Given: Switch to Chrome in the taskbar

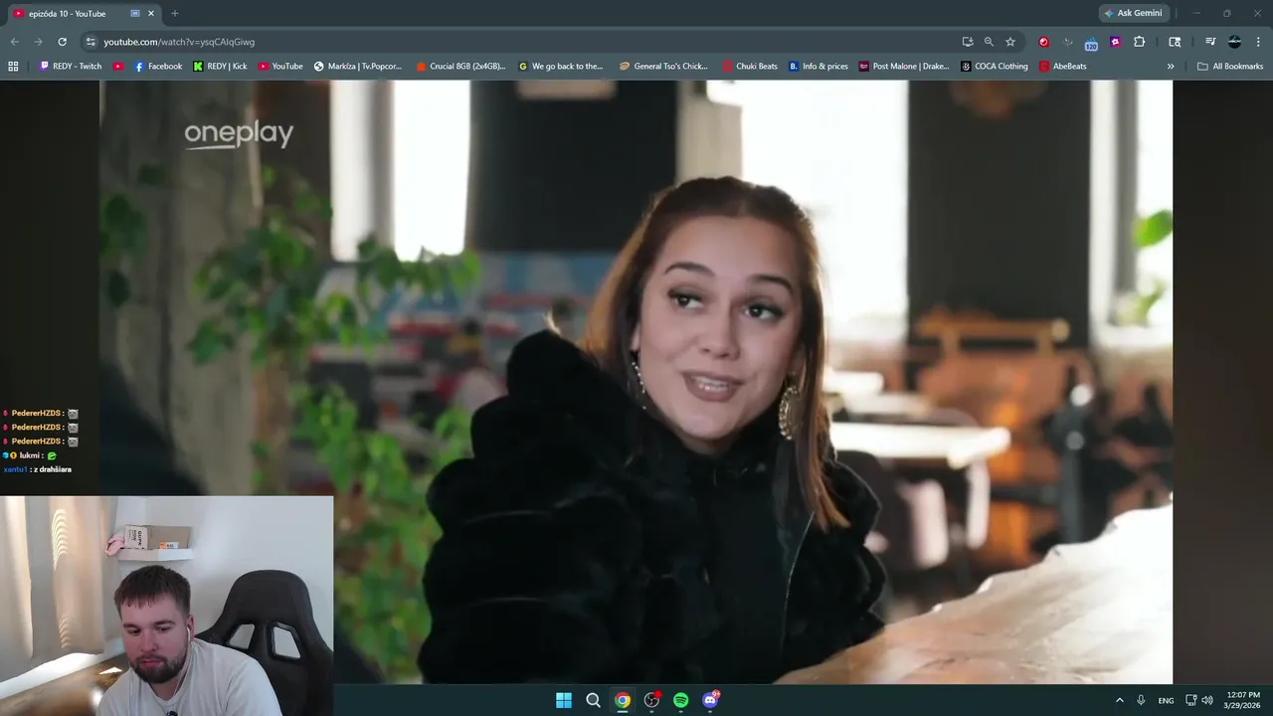Looking at the screenshot, I should pyautogui.click(x=623, y=700).
